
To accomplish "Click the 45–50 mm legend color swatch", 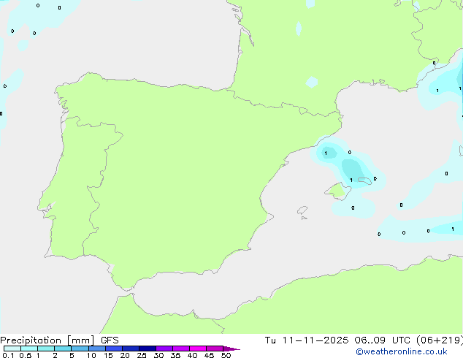I will (x=215, y=349).
